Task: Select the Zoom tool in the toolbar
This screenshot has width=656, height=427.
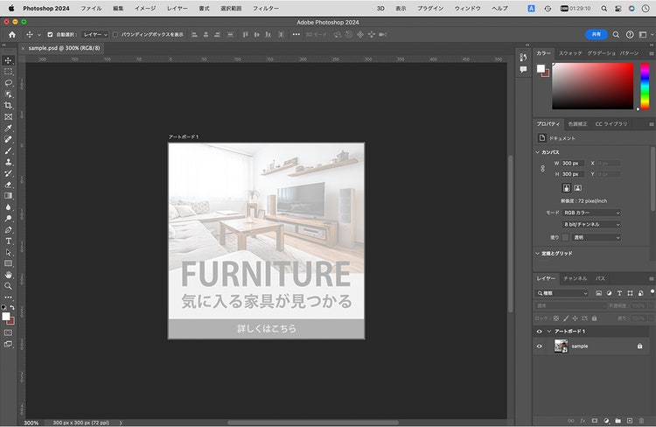Action: click(8, 286)
